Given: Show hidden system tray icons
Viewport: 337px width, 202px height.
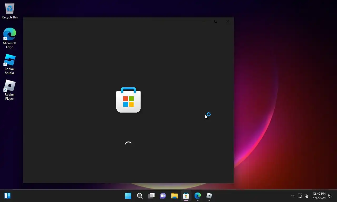Looking at the screenshot, I should [x=293, y=196].
